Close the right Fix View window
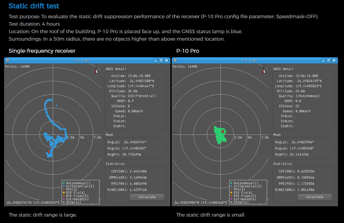This screenshot has height=223, width=344. pos(334,61)
